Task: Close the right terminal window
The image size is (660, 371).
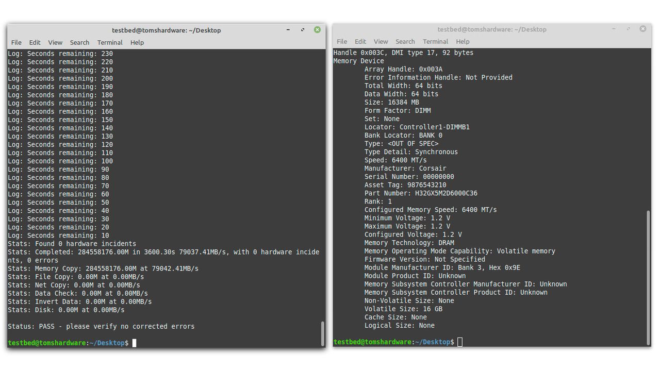Action: (643, 29)
